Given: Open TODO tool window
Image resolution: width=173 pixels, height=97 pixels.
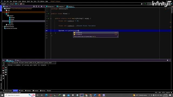Looking at the screenshot, I should 21,91.
